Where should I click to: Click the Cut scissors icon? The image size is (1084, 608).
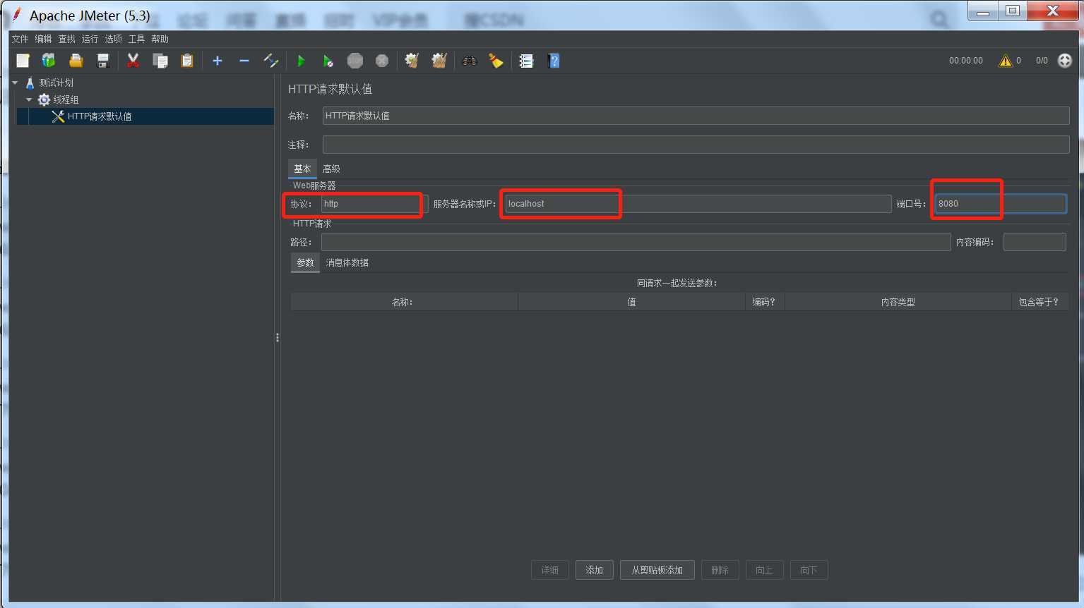pyautogui.click(x=133, y=61)
